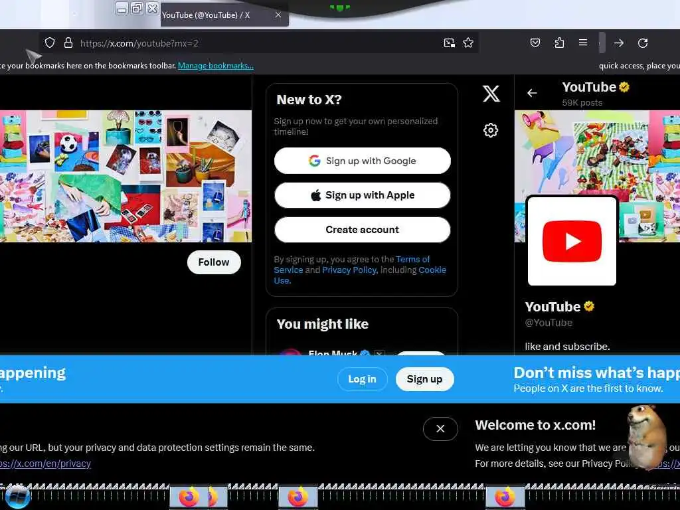Click Sign up with Apple
The height and width of the screenshot is (510, 680).
362,195
